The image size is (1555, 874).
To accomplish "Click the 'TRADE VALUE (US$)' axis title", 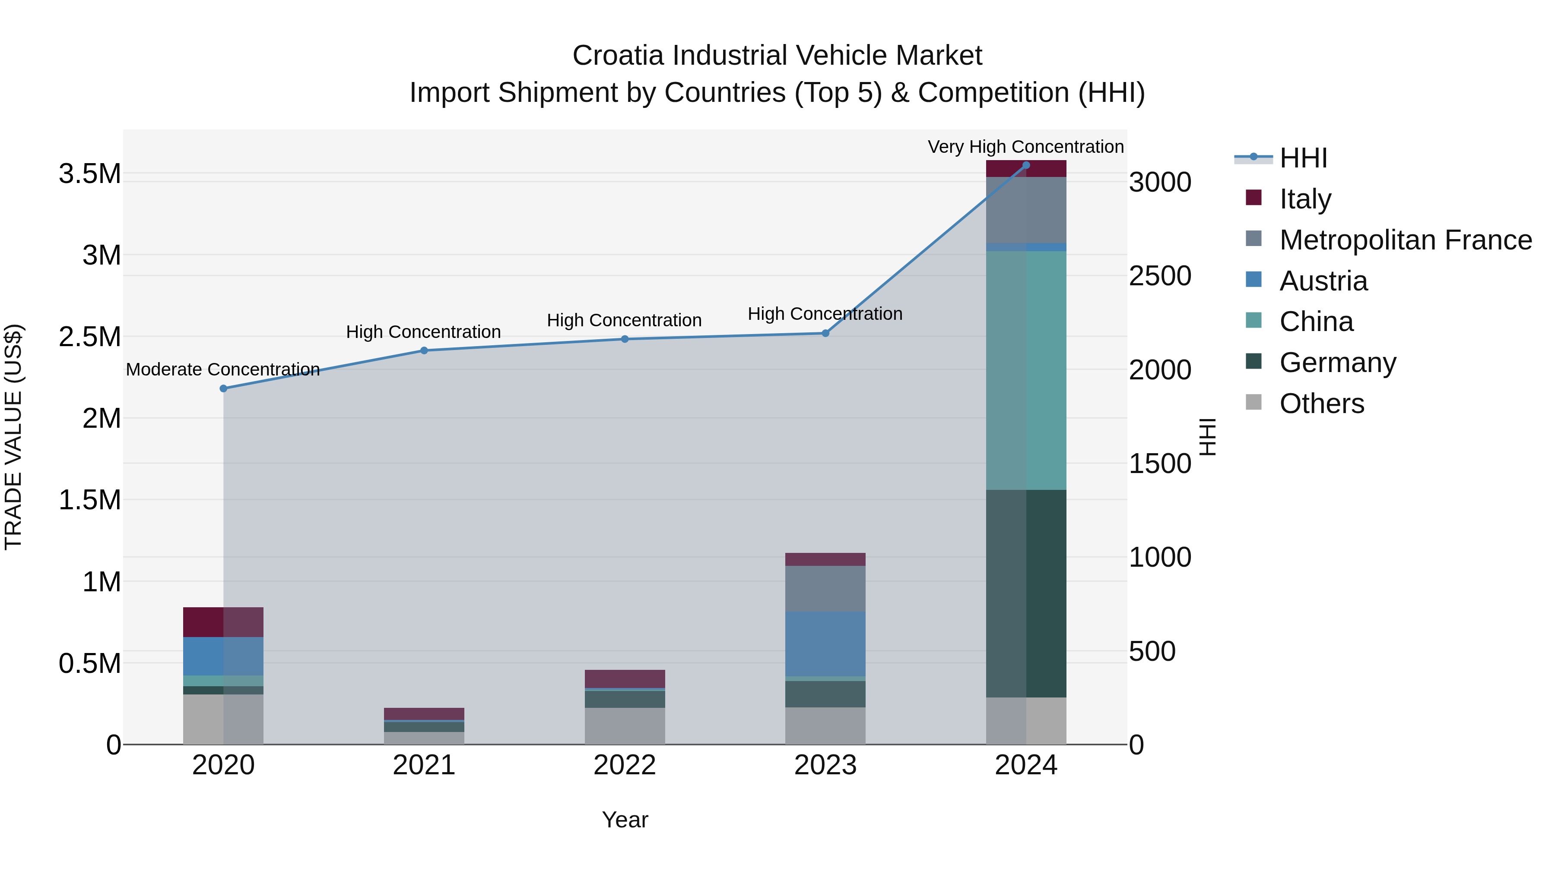I will [13, 437].
